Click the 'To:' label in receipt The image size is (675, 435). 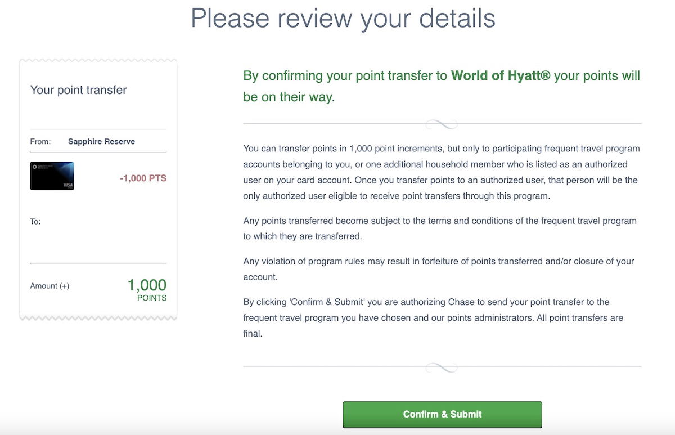tap(35, 222)
